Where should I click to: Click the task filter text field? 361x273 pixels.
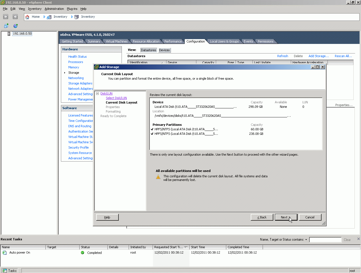pyautogui.click(x=325, y=240)
